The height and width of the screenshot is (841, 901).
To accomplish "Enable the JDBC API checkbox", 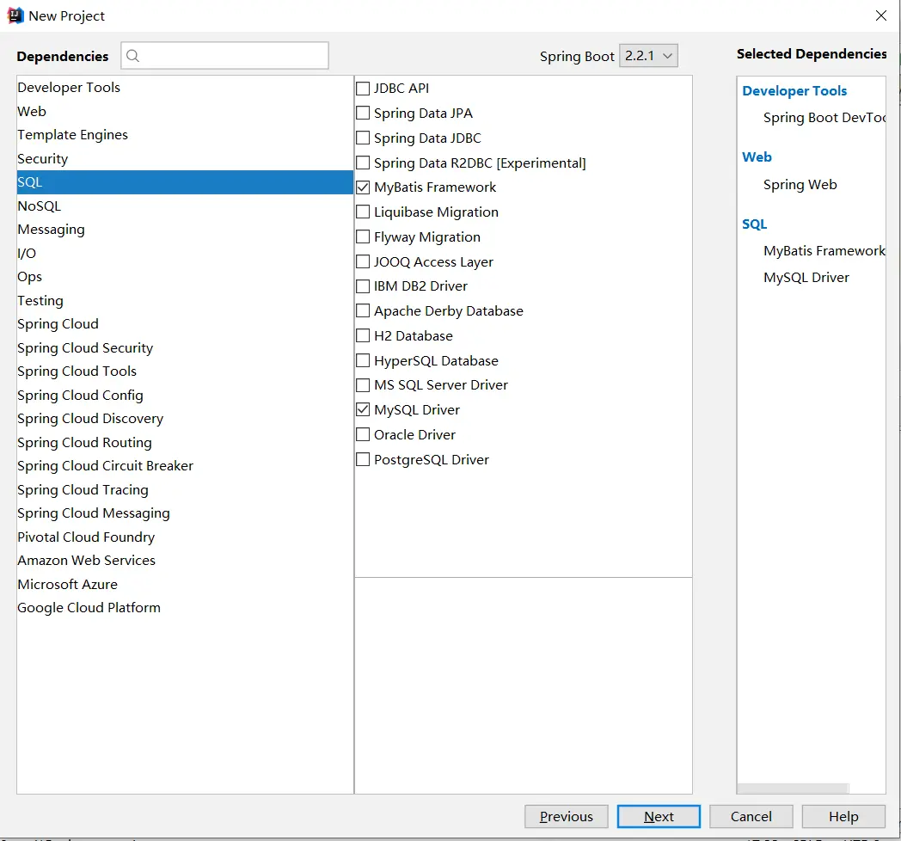I will (x=363, y=89).
